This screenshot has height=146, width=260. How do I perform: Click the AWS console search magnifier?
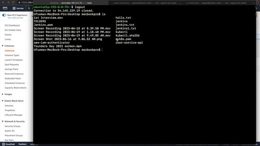click(29, 8)
